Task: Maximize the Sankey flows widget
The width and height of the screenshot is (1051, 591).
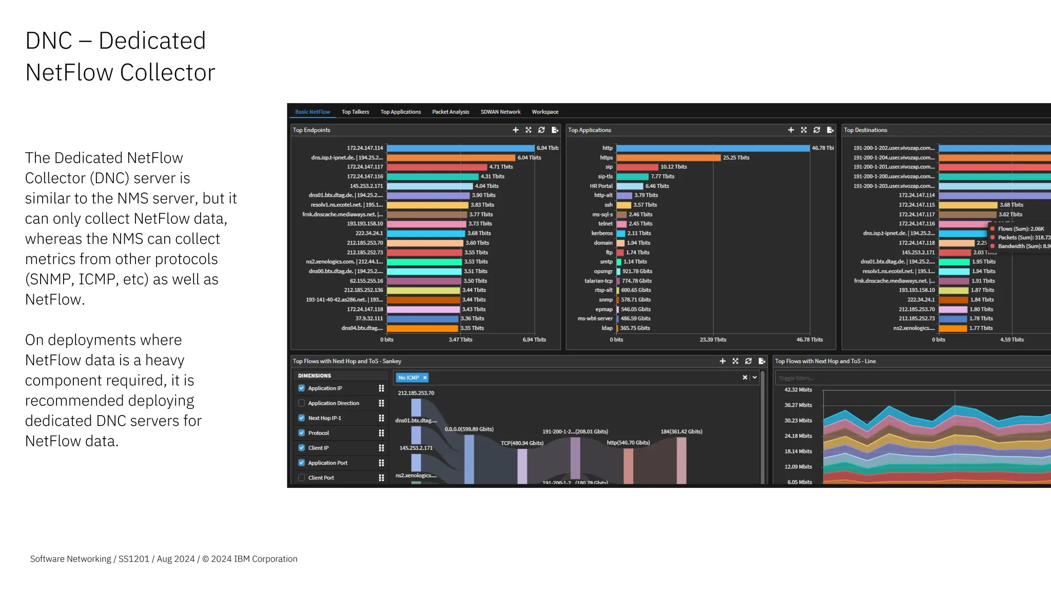Action: pyautogui.click(x=735, y=361)
